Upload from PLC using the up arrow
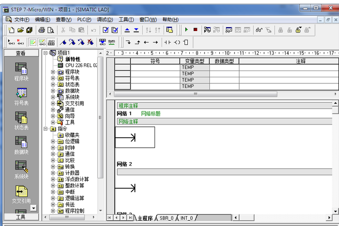Screen dimensions: 339x226 point(127,30)
